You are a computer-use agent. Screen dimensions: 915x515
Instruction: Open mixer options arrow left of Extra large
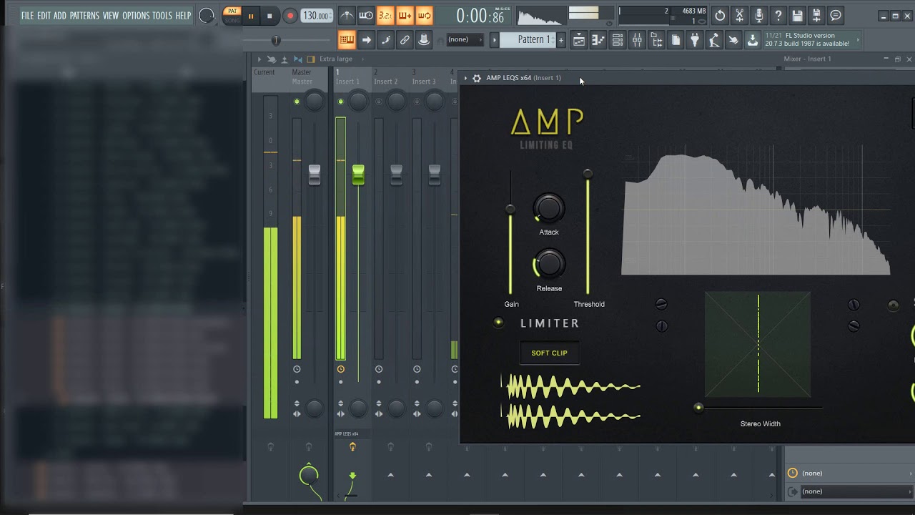[259, 59]
